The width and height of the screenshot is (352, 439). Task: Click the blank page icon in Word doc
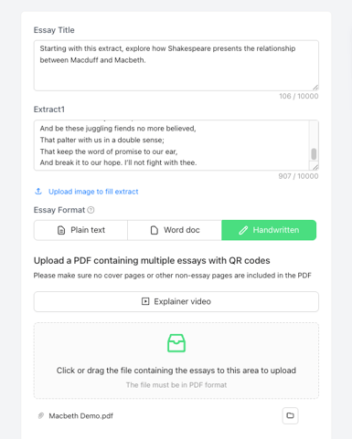(155, 230)
